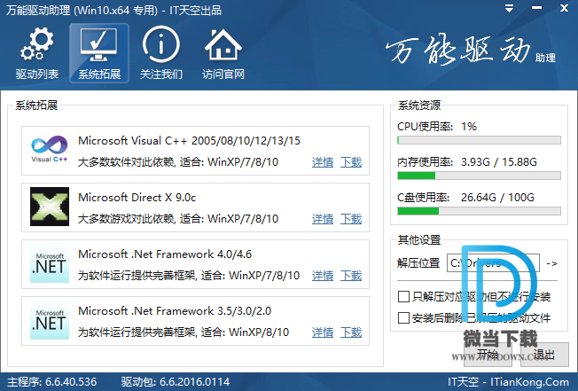Click the .NET Framework 3.5/3.0/2.0 logo icon
578x391 pixels.
pos(50,320)
